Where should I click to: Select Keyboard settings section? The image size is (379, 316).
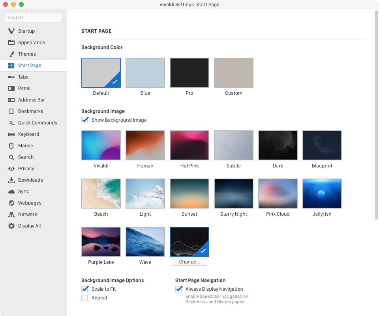click(x=34, y=134)
